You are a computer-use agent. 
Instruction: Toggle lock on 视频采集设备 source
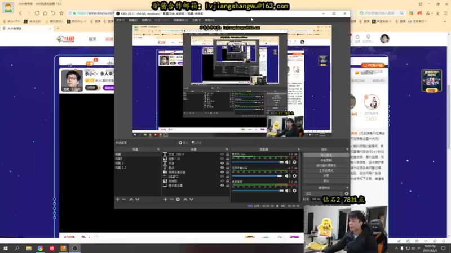[228, 172]
